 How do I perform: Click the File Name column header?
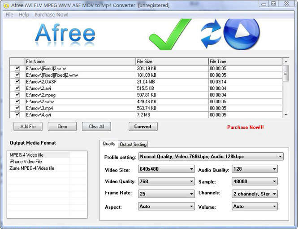coord(80,62)
